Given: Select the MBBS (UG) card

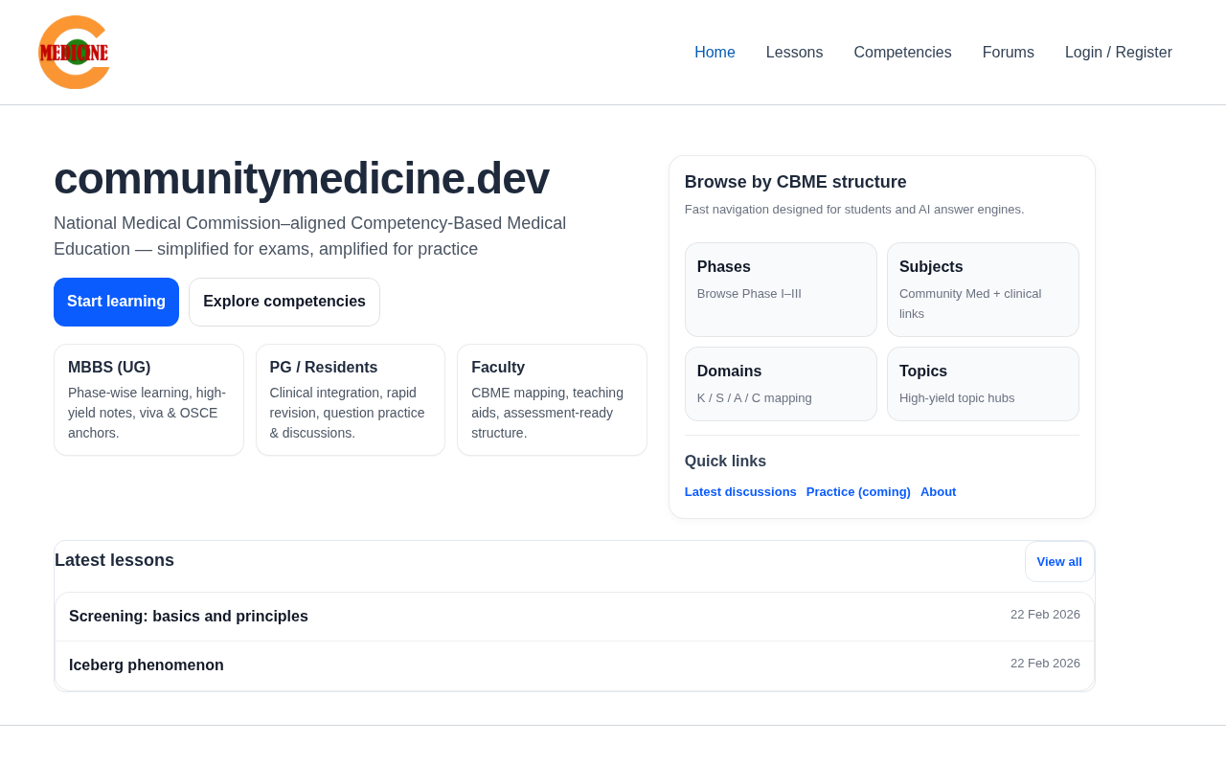Looking at the screenshot, I should click(x=148, y=399).
